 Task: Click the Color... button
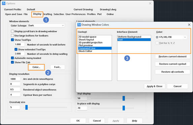[x=36, y=67]
